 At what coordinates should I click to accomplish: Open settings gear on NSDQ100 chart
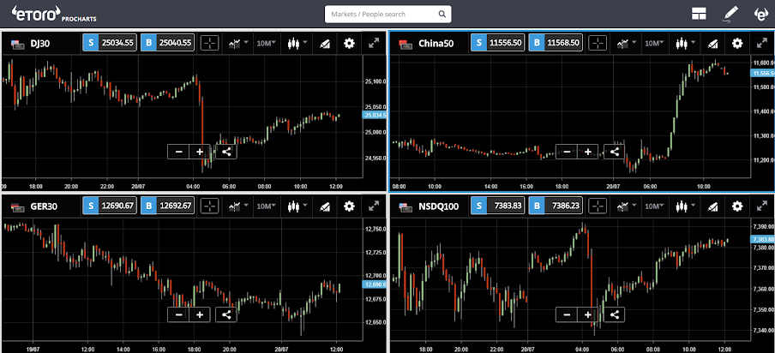point(737,206)
